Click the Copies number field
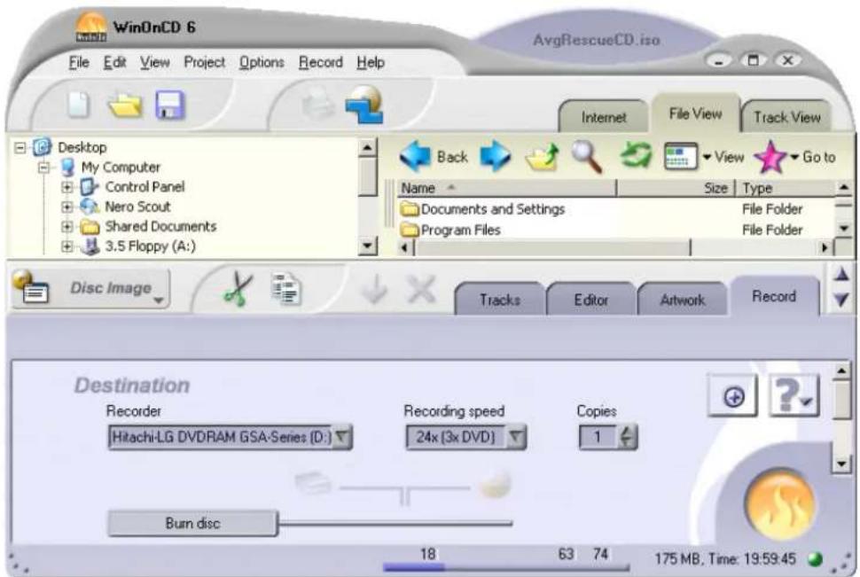This screenshot has height=577, width=860. tap(598, 437)
